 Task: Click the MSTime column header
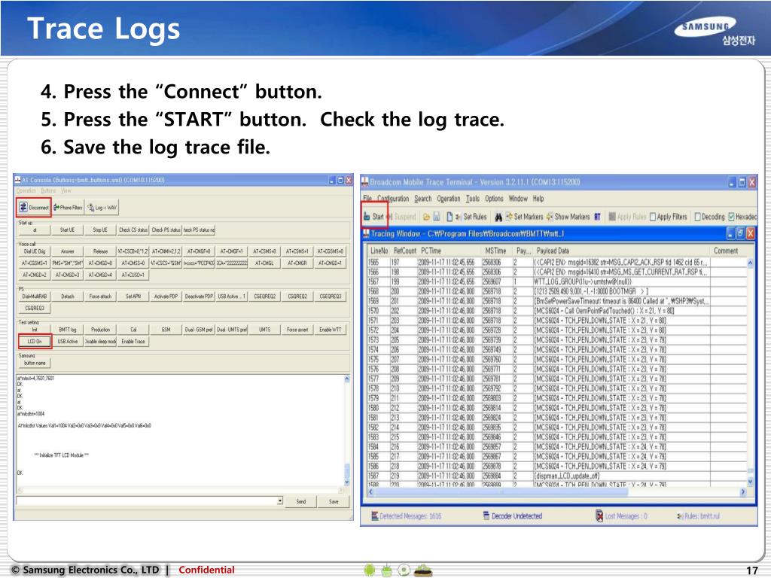pyautogui.click(x=497, y=251)
